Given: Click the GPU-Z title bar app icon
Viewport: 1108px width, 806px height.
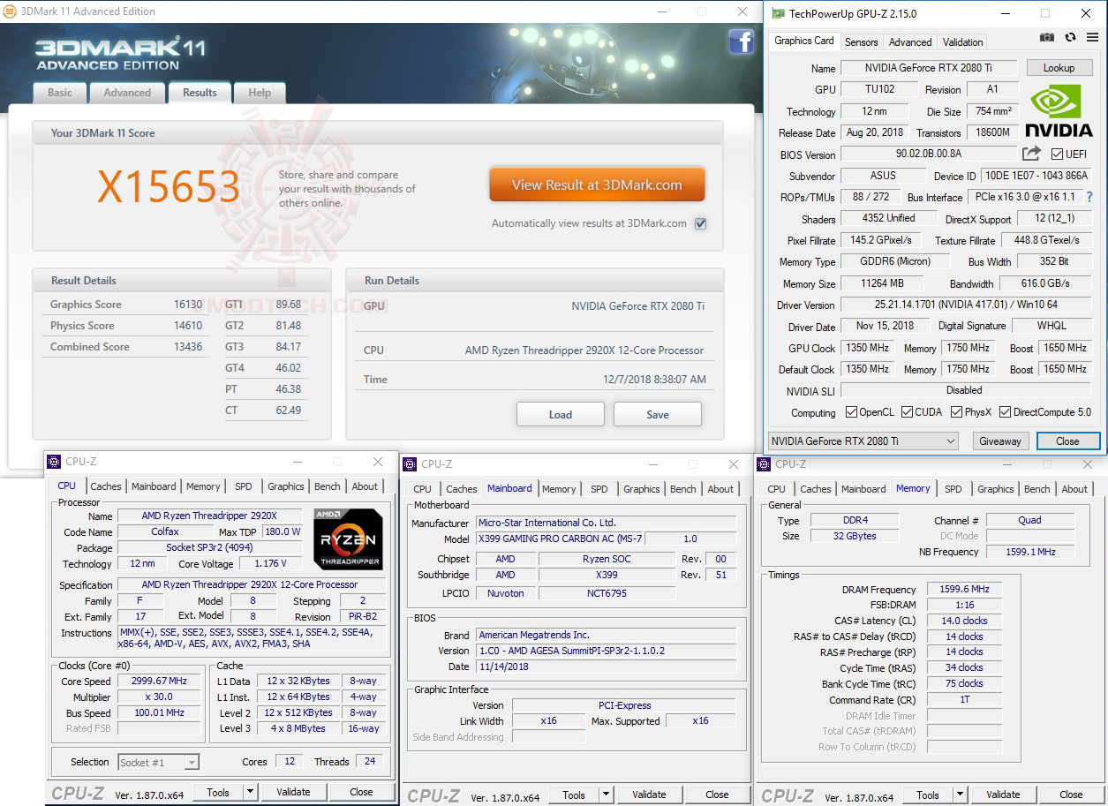Looking at the screenshot, I should click(x=777, y=13).
